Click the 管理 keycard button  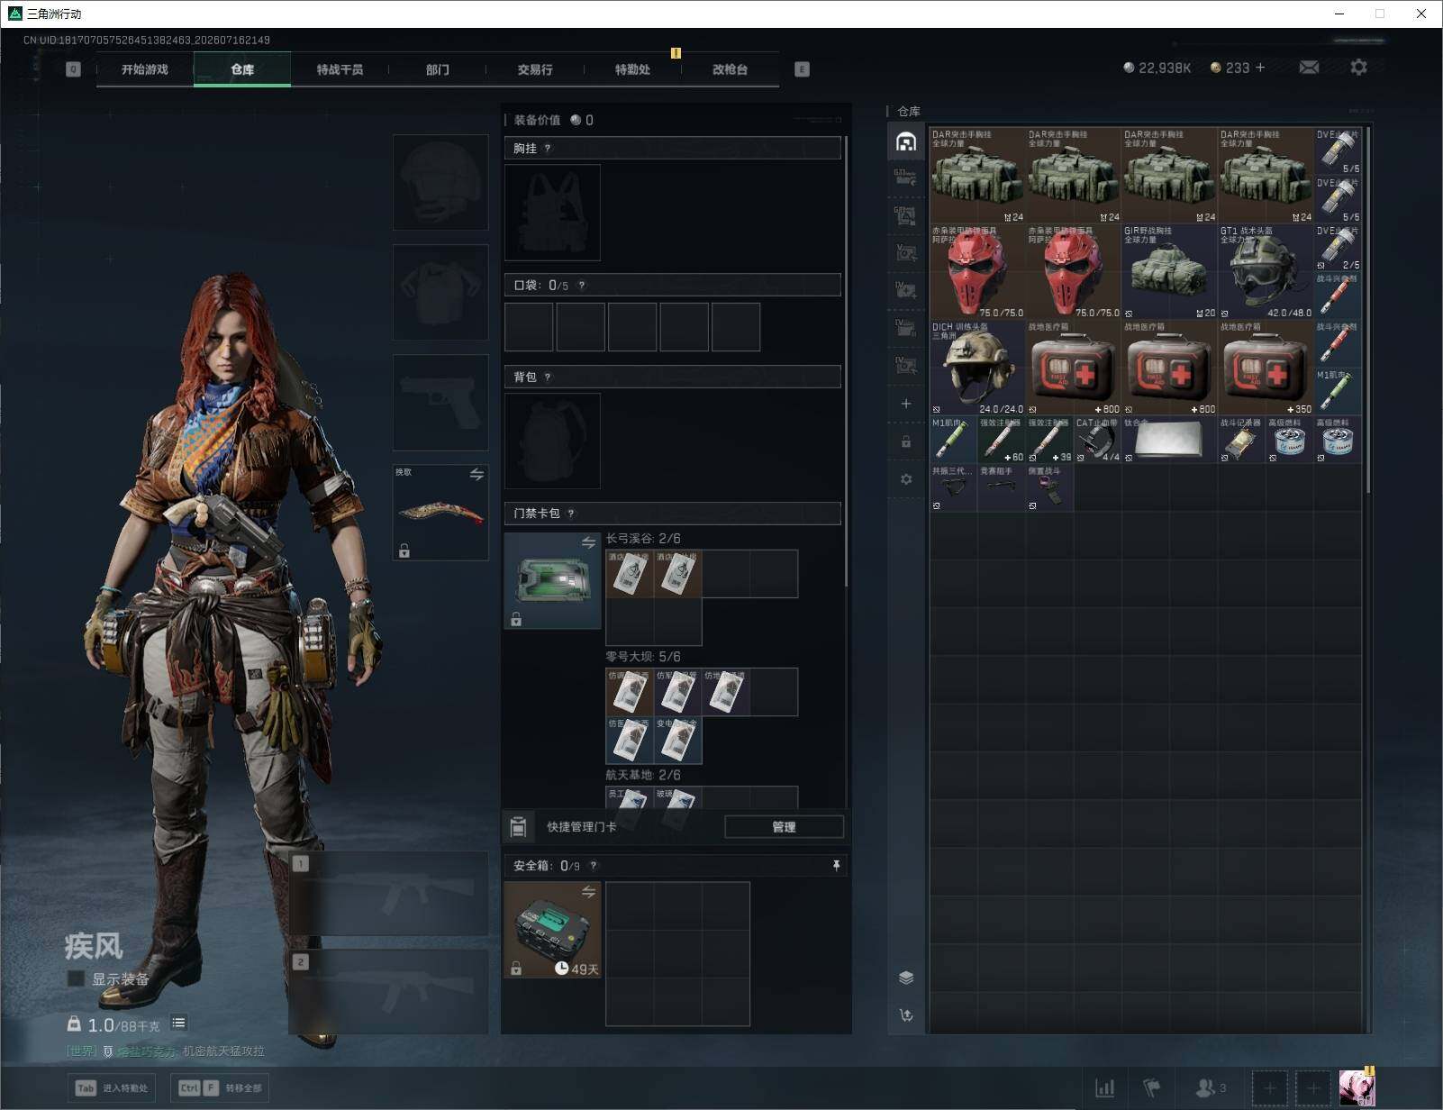click(x=784, y=827)
